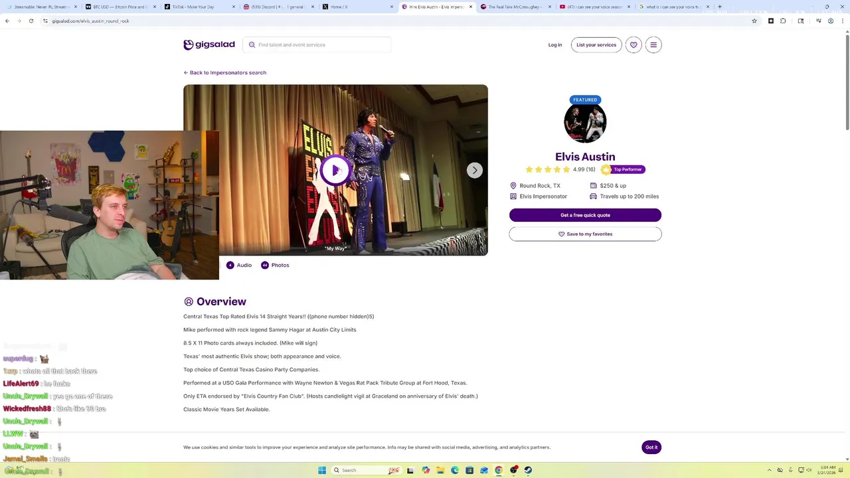Save Elvis Austin to my favorites

pos(585,234)
